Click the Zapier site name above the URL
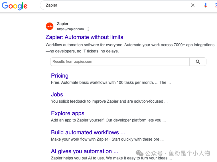 coord(63,24)
